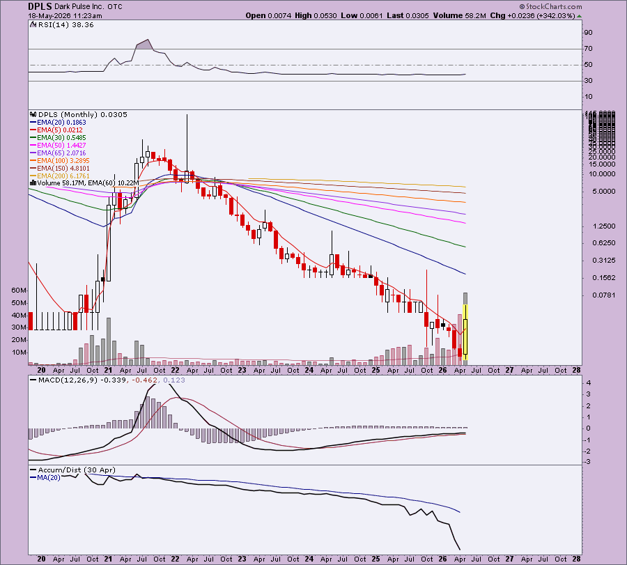Click the Accum/Dist (30 Apr) label

click(77, 470)
